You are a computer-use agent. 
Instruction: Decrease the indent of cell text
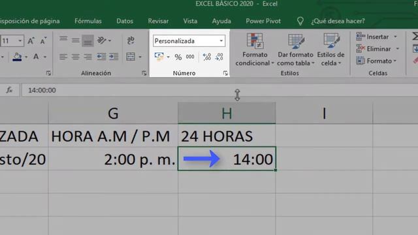click(x=101, y=57)
